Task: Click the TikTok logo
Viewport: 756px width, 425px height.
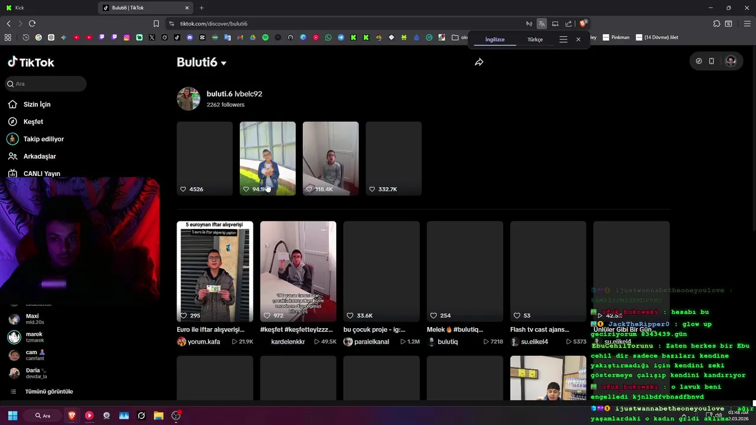Action: 31,62
